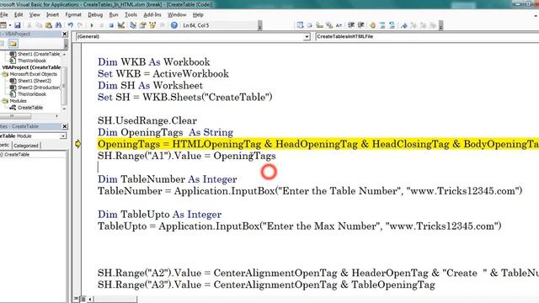The height and width of the screenshot is (303, 539).
Task: Select the CreateTable module in the tree
Action: point(30,108)
